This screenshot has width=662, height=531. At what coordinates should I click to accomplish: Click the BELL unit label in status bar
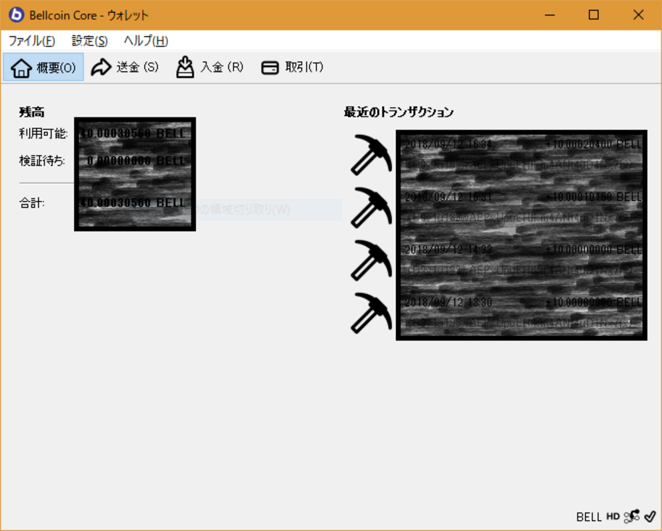coord(588,517)
